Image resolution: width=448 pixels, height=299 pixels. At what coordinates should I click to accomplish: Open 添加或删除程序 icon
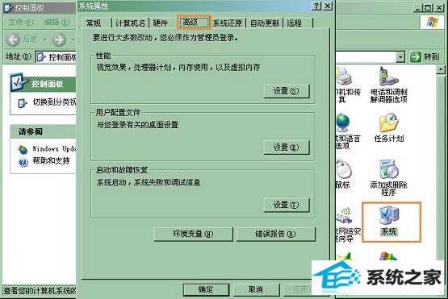click(388, 169)
